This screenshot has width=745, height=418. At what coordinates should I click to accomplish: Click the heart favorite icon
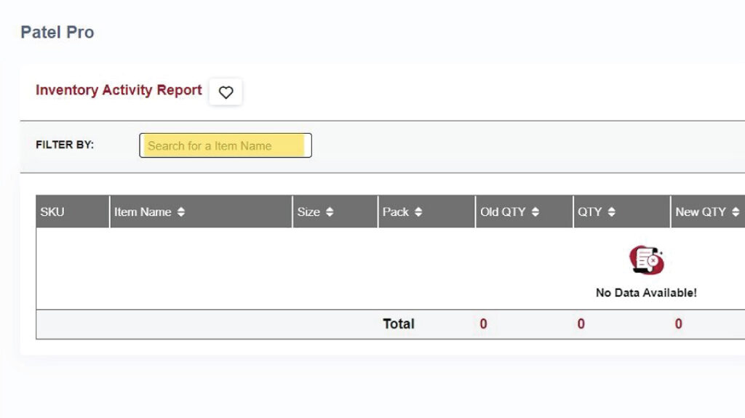(226, 92)
